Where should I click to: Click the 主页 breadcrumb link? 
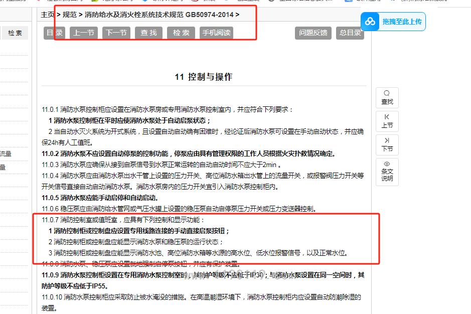[48, 15]
